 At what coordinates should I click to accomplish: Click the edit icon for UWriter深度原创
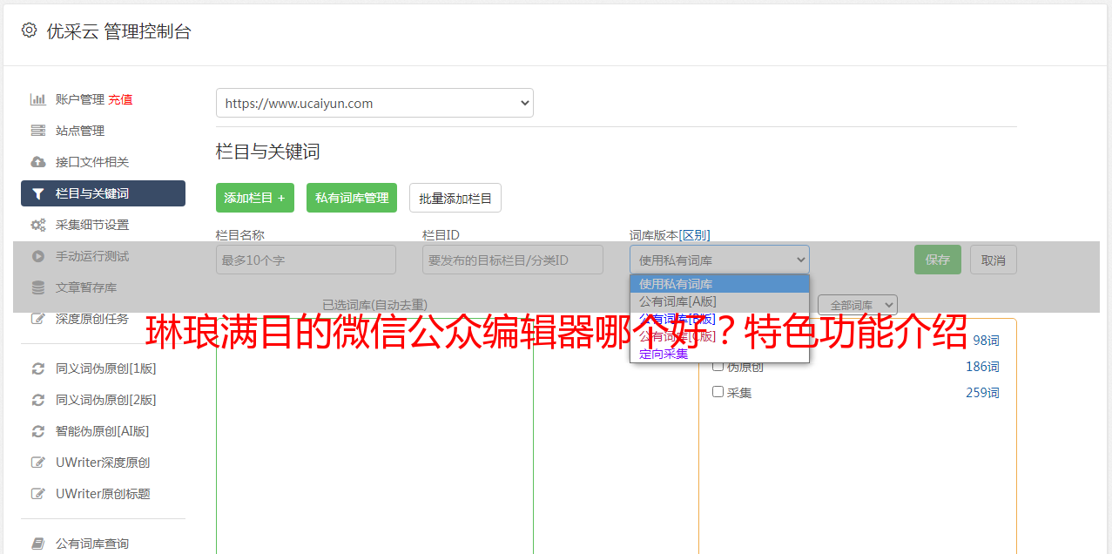(37, 463)
